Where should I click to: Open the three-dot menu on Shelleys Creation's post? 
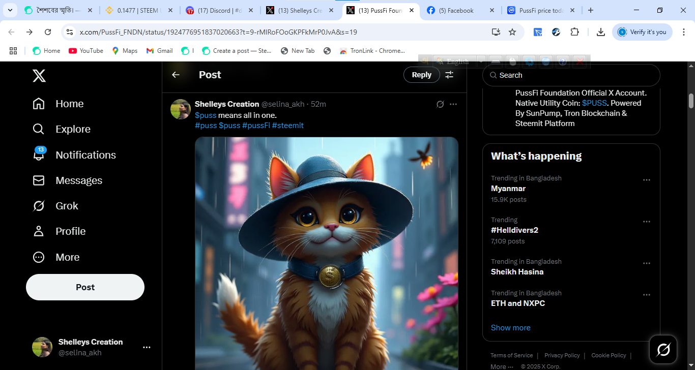(453, 104)
